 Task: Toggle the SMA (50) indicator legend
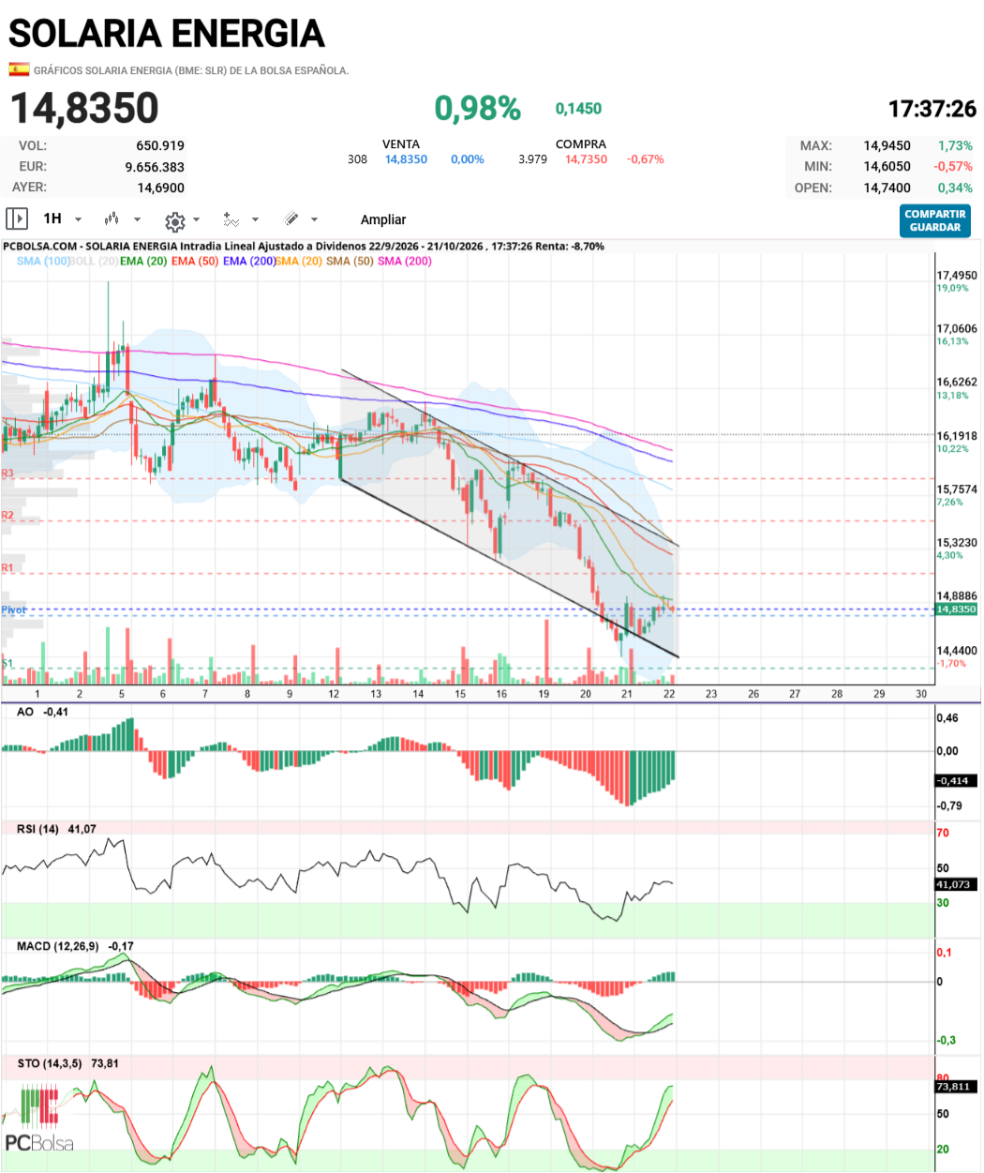point(350,261)
